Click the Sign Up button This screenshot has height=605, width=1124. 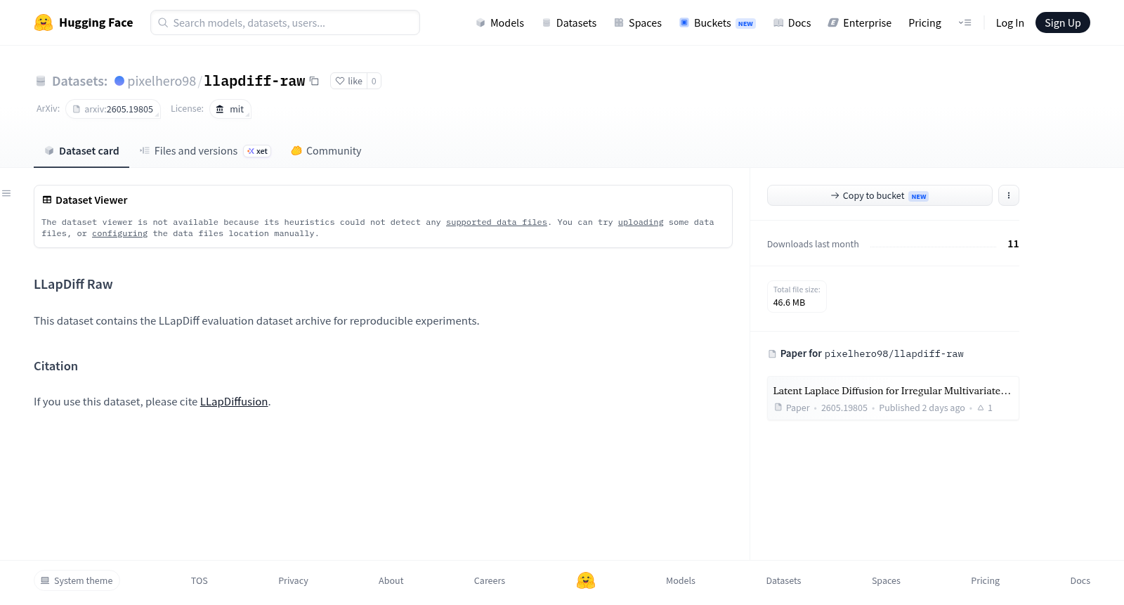click(1062, 22)
